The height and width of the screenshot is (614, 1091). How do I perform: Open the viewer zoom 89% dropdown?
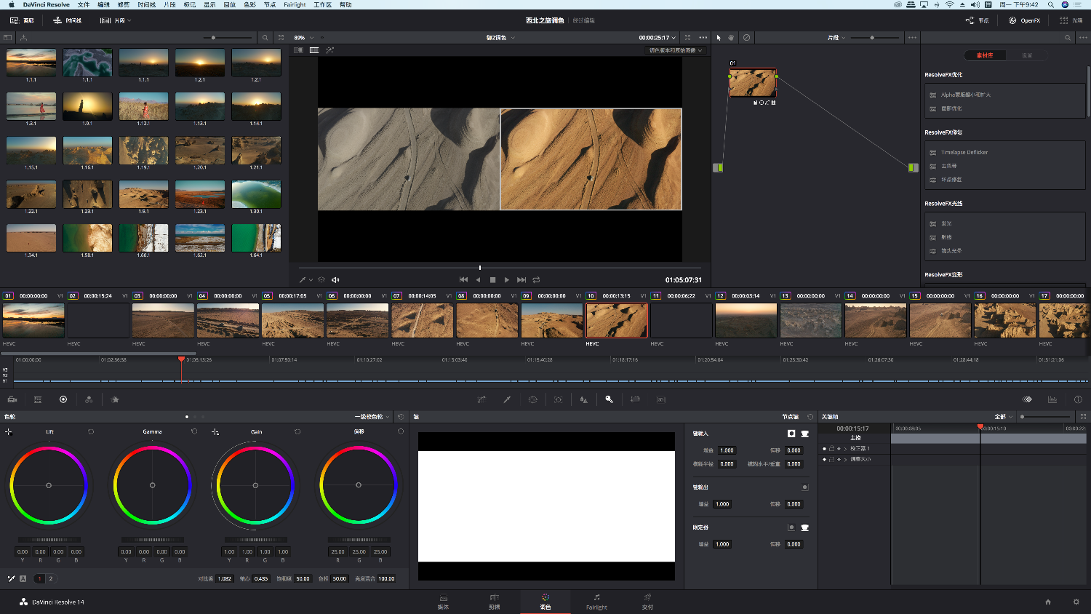tap(304, 38)
